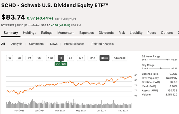This screenshot has height=114, width=179.
Task: Show the 5Y price chart
Action: pos(71,58)
